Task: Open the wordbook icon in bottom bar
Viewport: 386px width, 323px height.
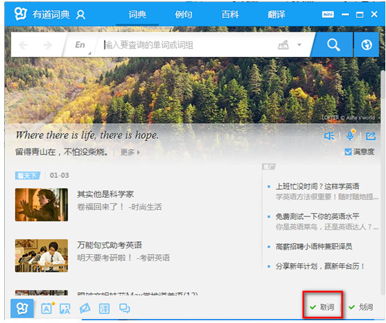Action: point(47,308)
